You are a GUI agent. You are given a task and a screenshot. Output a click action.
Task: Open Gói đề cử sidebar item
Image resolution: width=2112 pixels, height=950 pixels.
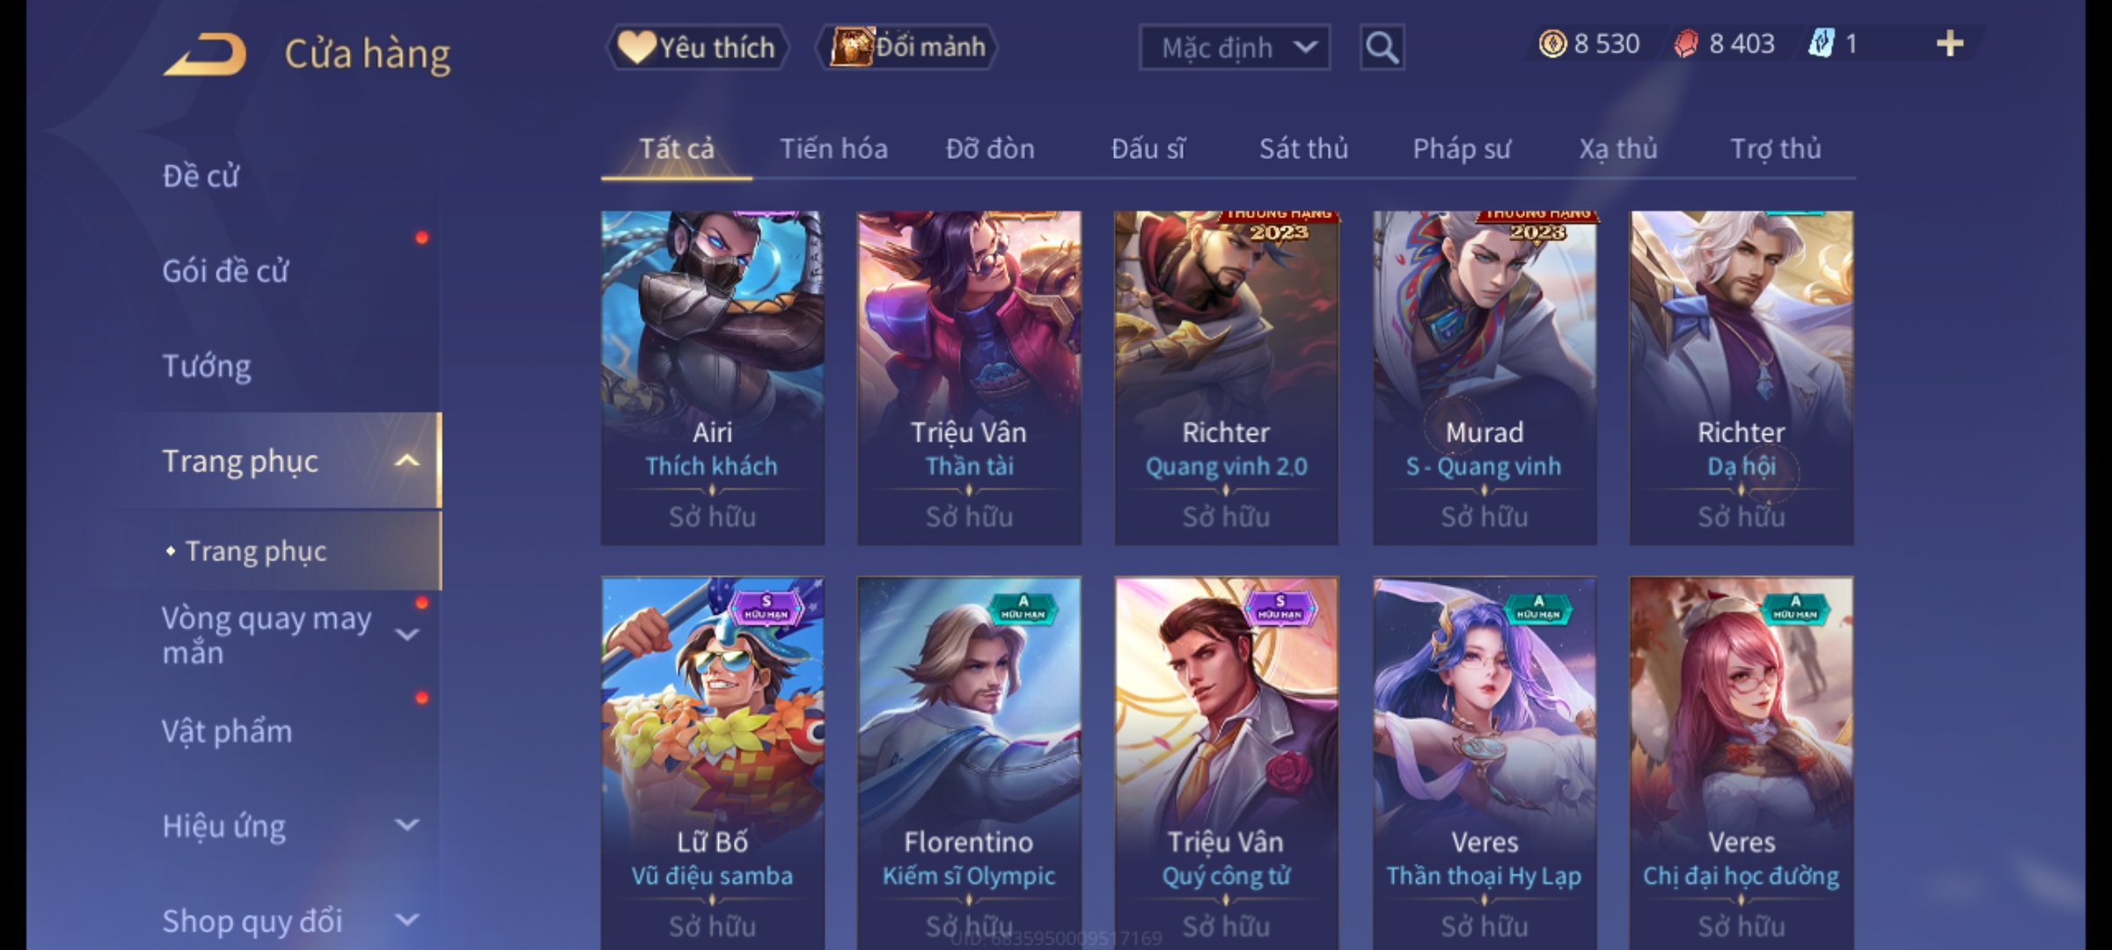click(x=225, y=271)
